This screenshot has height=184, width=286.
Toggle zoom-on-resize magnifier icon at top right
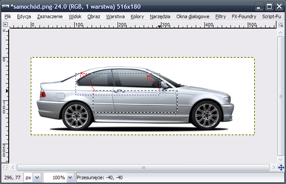tap(281, 25)
